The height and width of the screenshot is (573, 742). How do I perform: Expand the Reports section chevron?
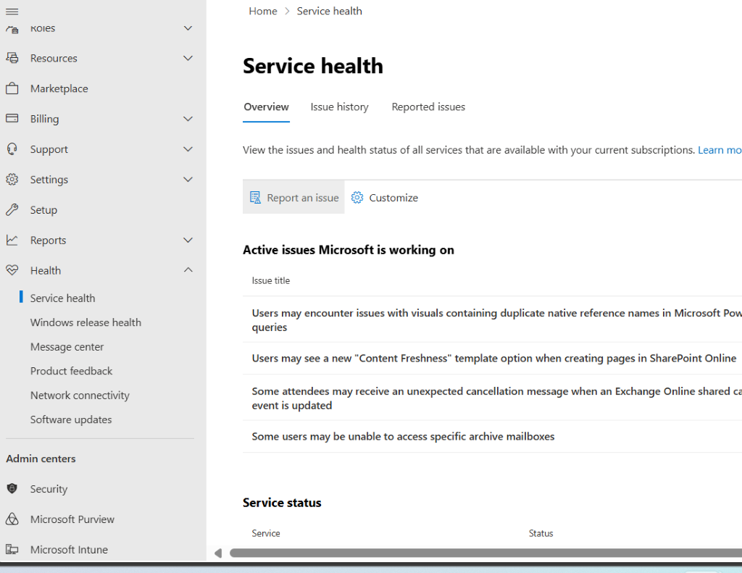pyautogui.click(x=188, y=240)
